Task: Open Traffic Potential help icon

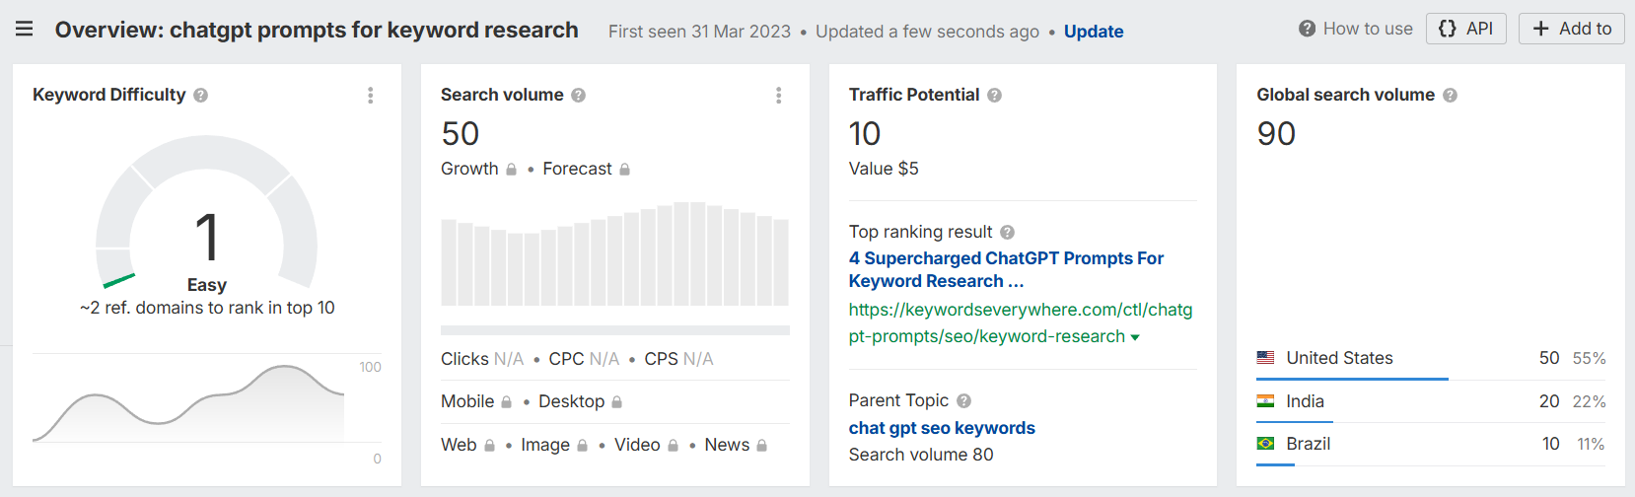Action: tap(995, 96)
